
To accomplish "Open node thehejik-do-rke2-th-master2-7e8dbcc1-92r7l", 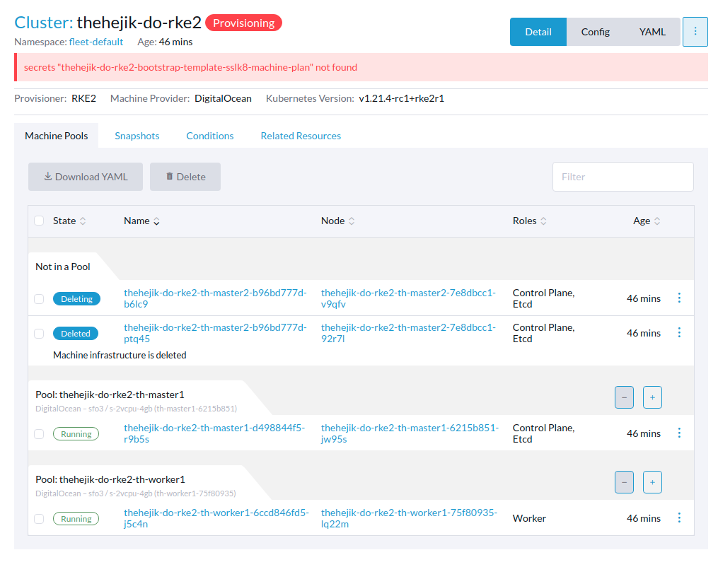I will pyautogui.click(x=408, y=333).
